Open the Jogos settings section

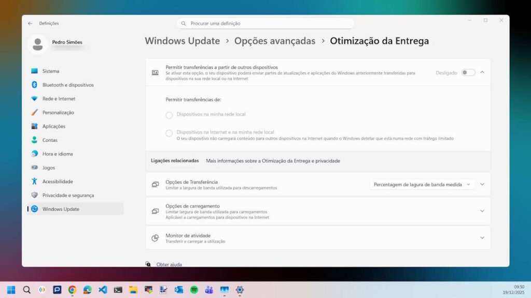[x=49, y=168]
